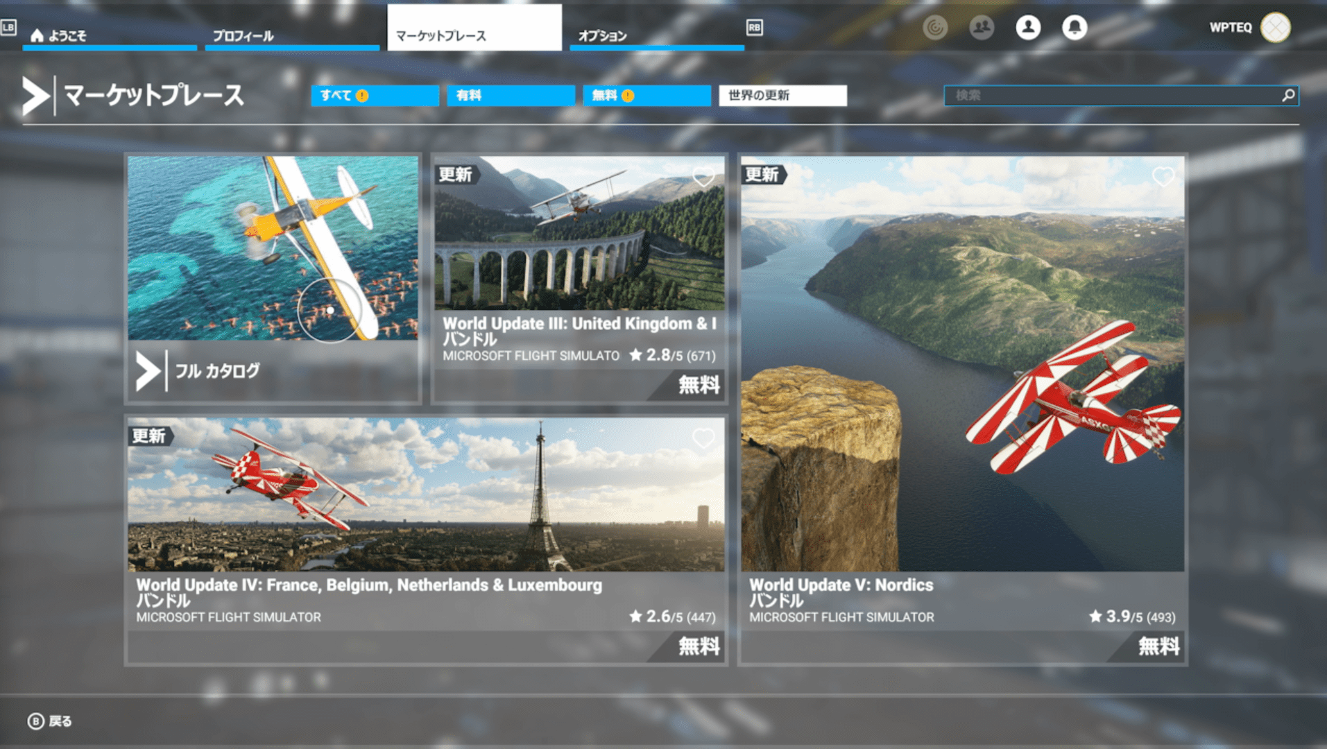Click 無料 price on World Update III

pos(699,385)
